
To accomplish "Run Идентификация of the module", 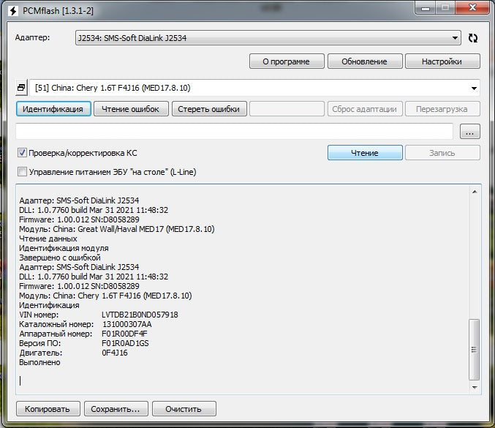I will 53,109.
